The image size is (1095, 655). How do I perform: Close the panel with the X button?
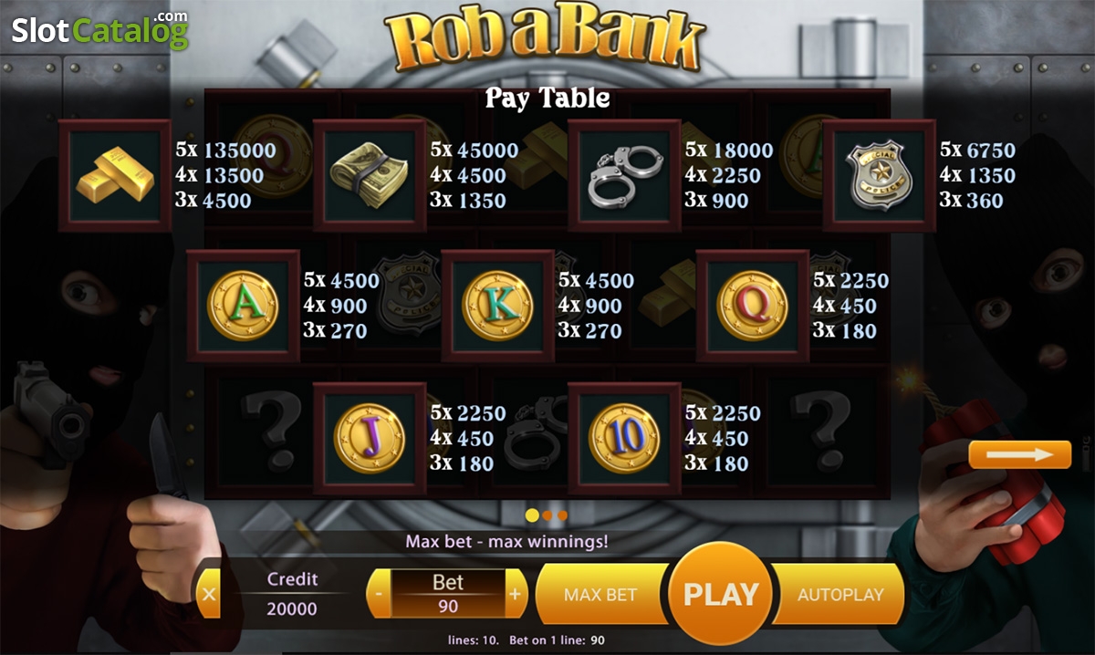tap(209, 595)
